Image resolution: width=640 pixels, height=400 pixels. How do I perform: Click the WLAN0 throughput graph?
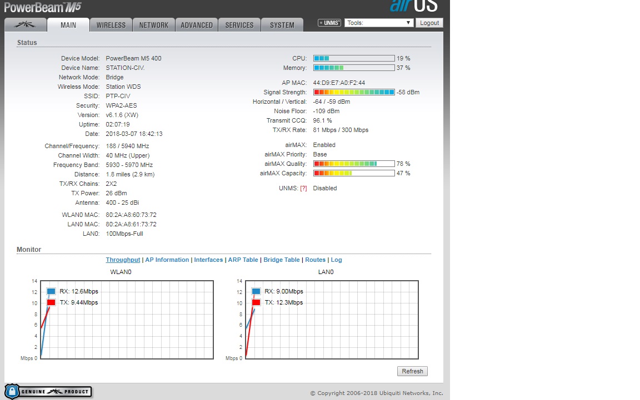tap(127, 320)
